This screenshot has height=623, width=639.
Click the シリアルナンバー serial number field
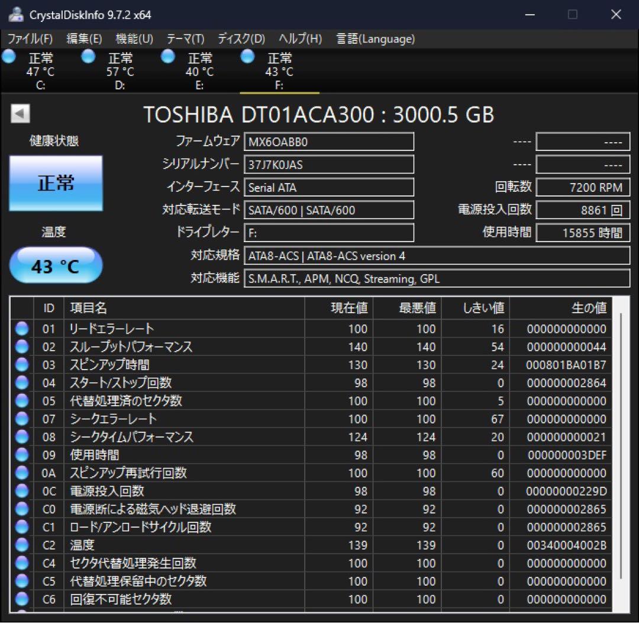coord(329,164)
